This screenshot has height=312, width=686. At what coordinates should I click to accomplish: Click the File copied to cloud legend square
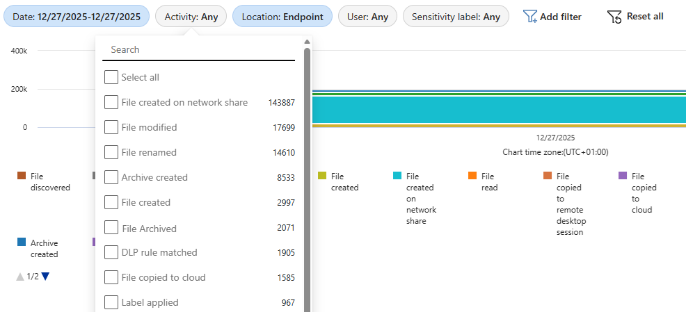623,176
